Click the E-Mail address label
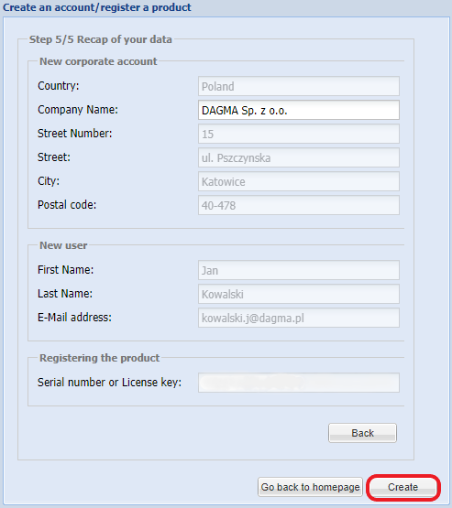Image resolution: width=452 pixels, height=508 pixels. 74,318
